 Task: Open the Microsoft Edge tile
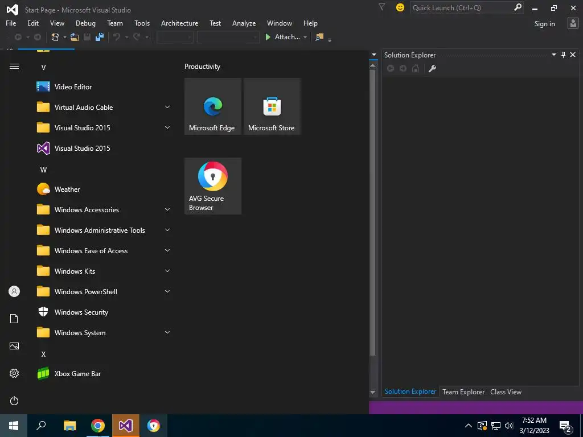pyautogui.click(x=213, y=106)
